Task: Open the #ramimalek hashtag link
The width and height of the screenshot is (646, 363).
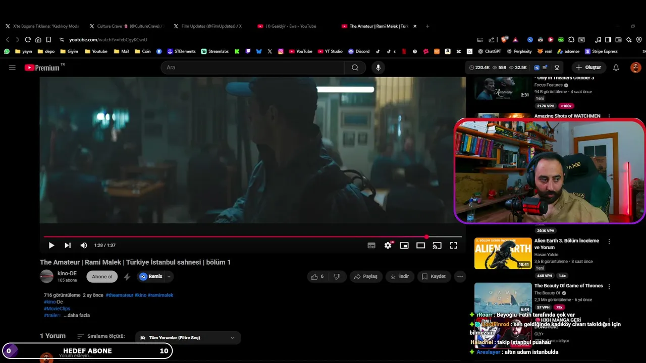Action: point(161,295)
